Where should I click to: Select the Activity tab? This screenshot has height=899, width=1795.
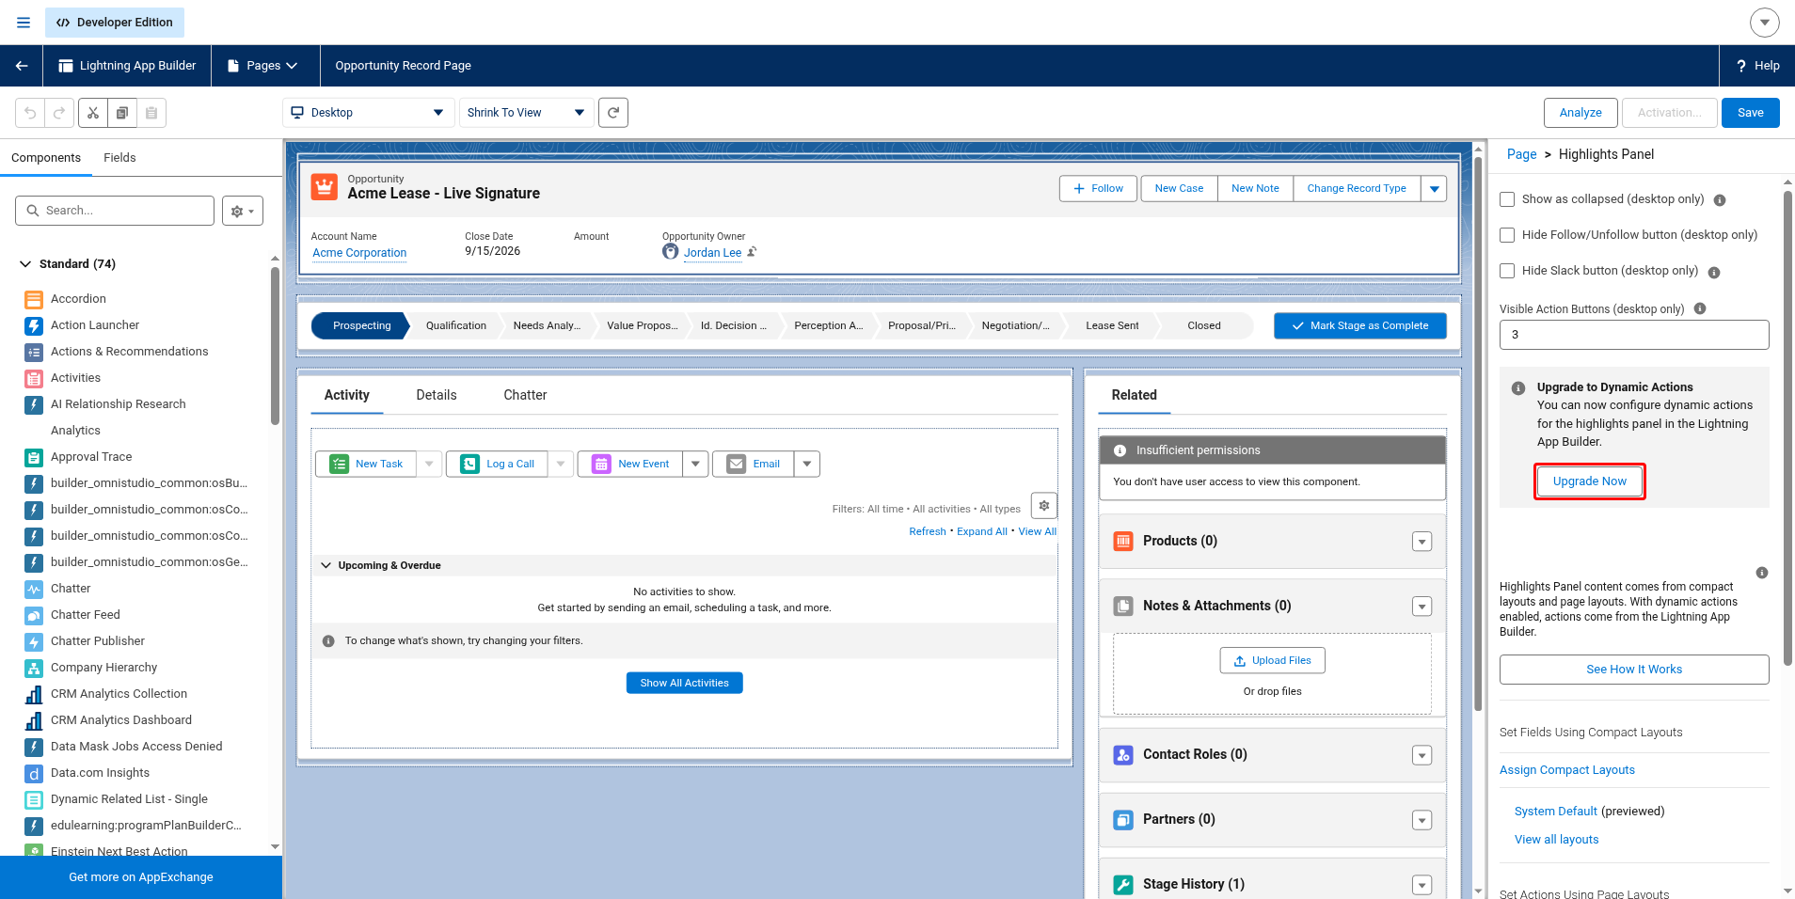point(347,395)
